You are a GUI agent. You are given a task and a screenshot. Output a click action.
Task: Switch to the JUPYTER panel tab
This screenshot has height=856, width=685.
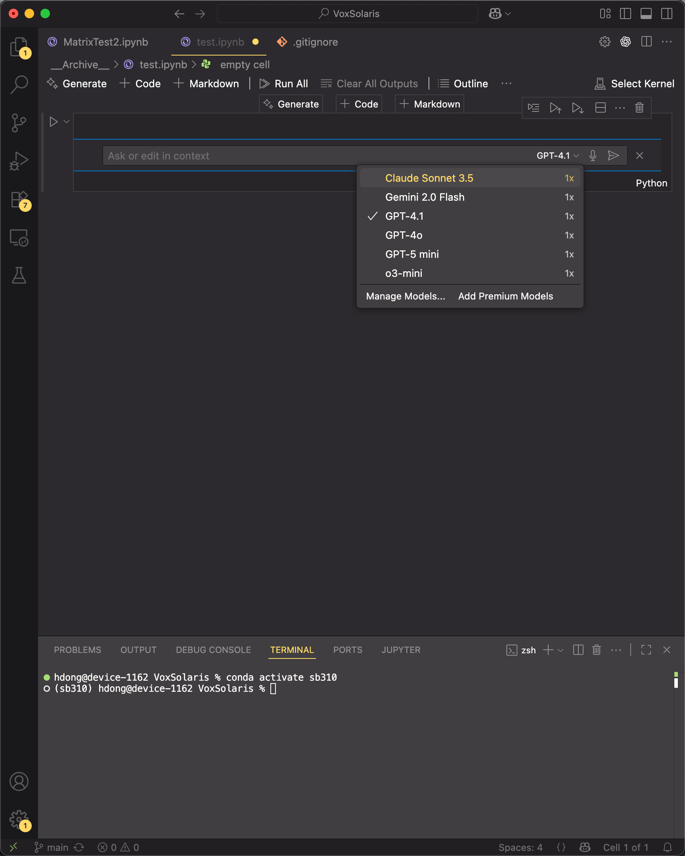coord(400,650)
